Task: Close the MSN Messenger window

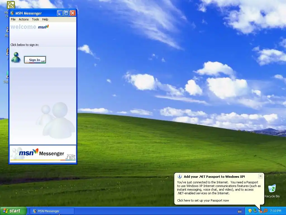Action: coord(73,13)
